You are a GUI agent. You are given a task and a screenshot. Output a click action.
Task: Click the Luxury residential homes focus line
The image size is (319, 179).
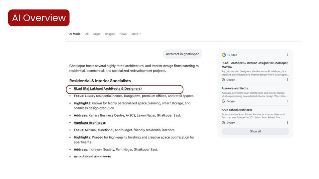134,96
